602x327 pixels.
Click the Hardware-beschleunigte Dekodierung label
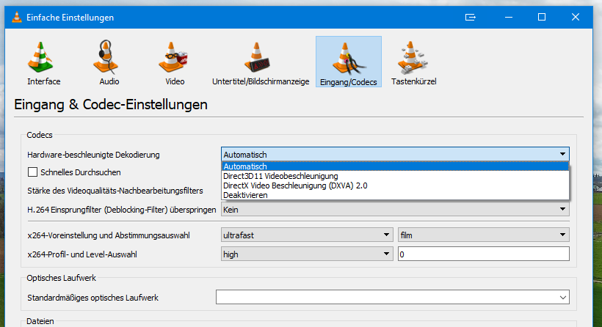(x=93, y=155)
